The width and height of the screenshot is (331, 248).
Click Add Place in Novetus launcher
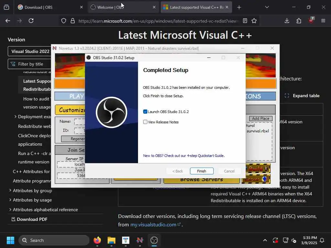pos(261,119)
